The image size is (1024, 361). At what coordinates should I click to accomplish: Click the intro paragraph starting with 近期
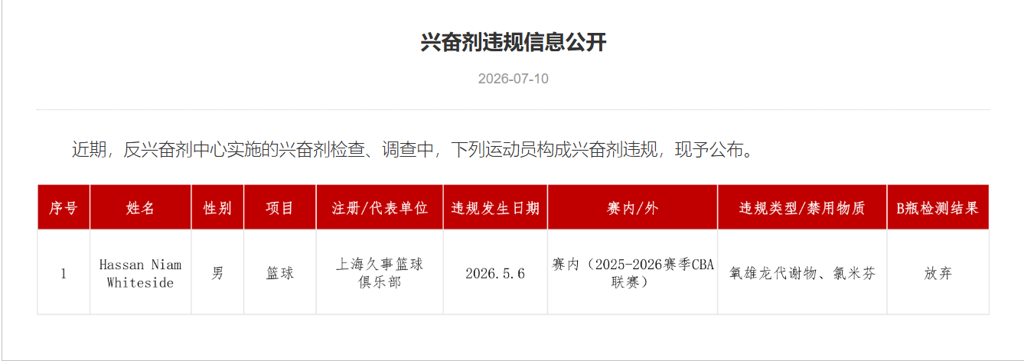[x=414, y=149]
